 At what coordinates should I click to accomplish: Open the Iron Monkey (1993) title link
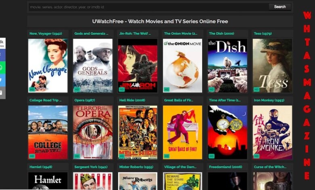coord(269,100)
